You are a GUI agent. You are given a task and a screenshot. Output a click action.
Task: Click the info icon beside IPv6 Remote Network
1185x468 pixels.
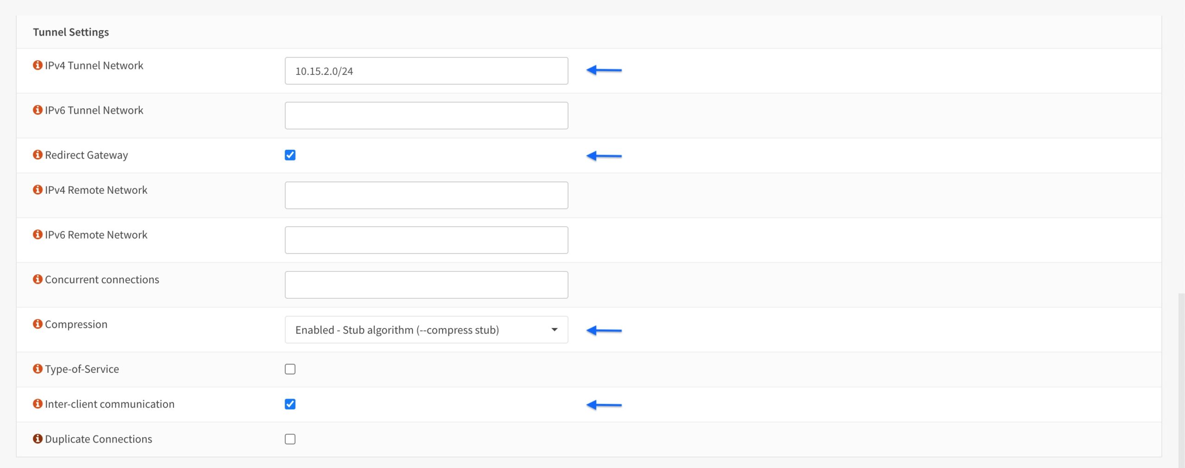click(x=37, y=234)
